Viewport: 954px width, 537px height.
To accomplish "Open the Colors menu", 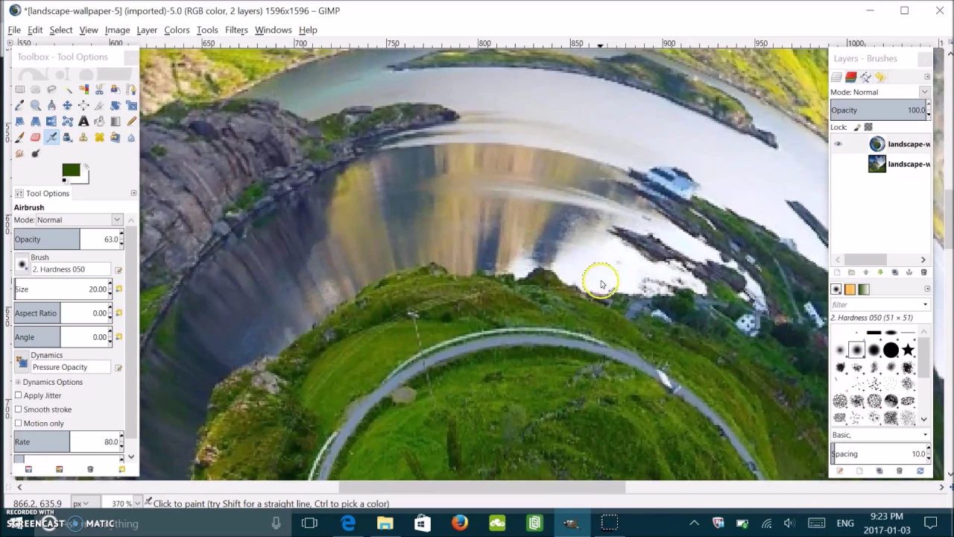I will coord(177,30).
